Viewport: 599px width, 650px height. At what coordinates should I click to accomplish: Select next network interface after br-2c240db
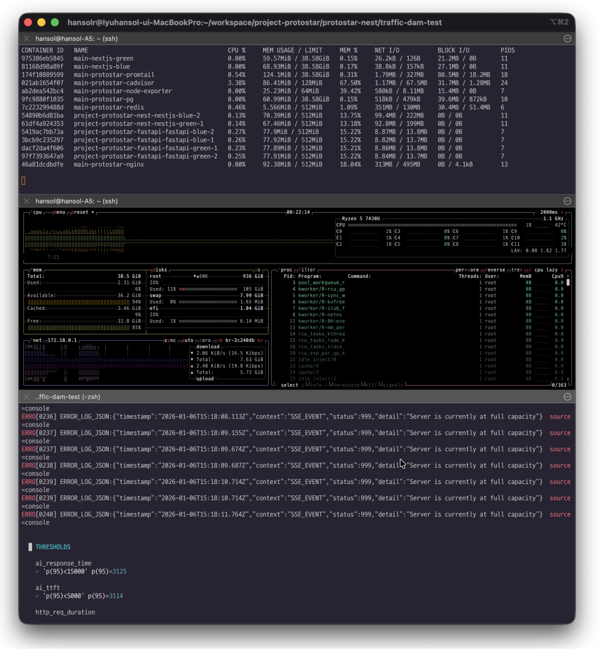260,340
